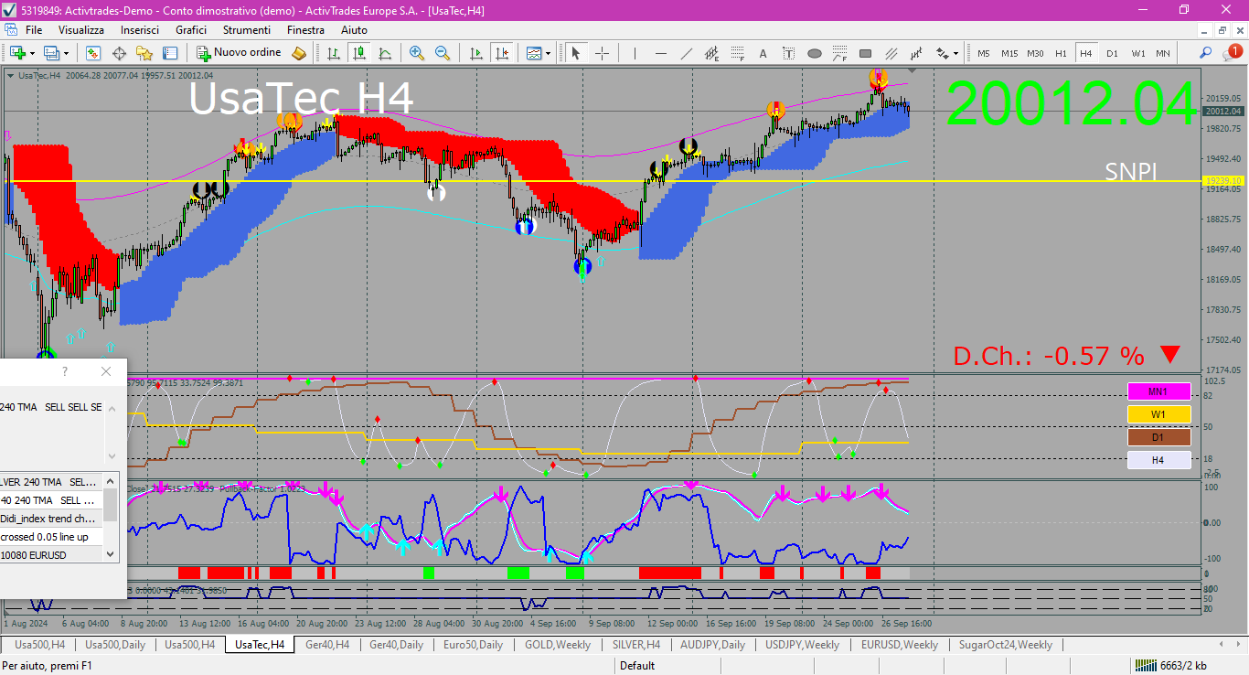Select the horizontal line tool
The width and height of the screenshot is (1249, 675).
click(x=660, y=53)
